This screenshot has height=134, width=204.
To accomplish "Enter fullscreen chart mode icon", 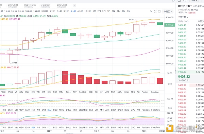I will click(x=155, y=12).
